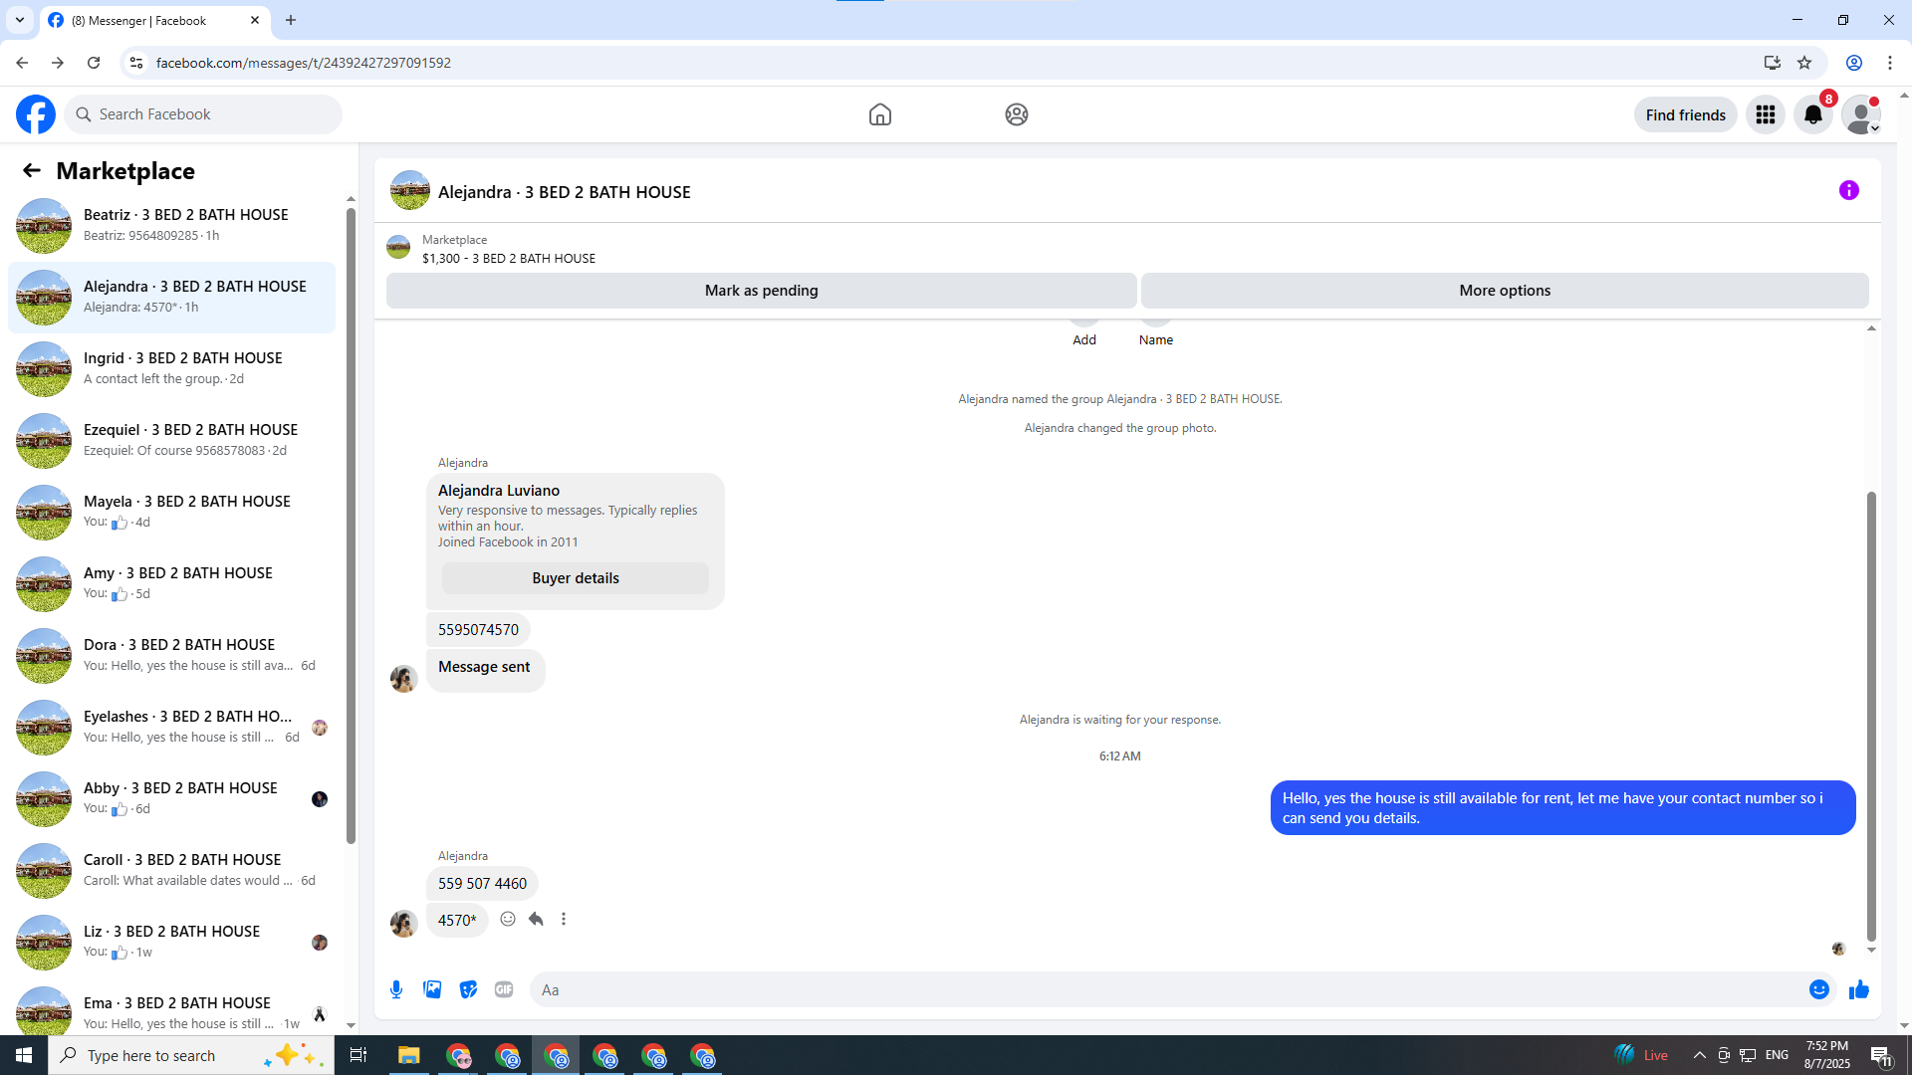Open the Windows Start menu
Screen dimensions: 1912x1075
[24, 1055]
